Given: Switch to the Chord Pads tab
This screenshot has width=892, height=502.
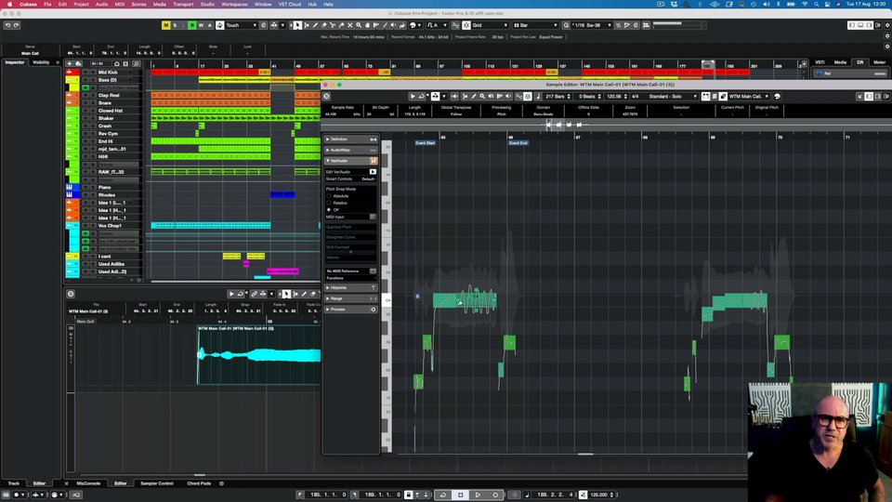Looking at the screenshot, I should (199, 483).
